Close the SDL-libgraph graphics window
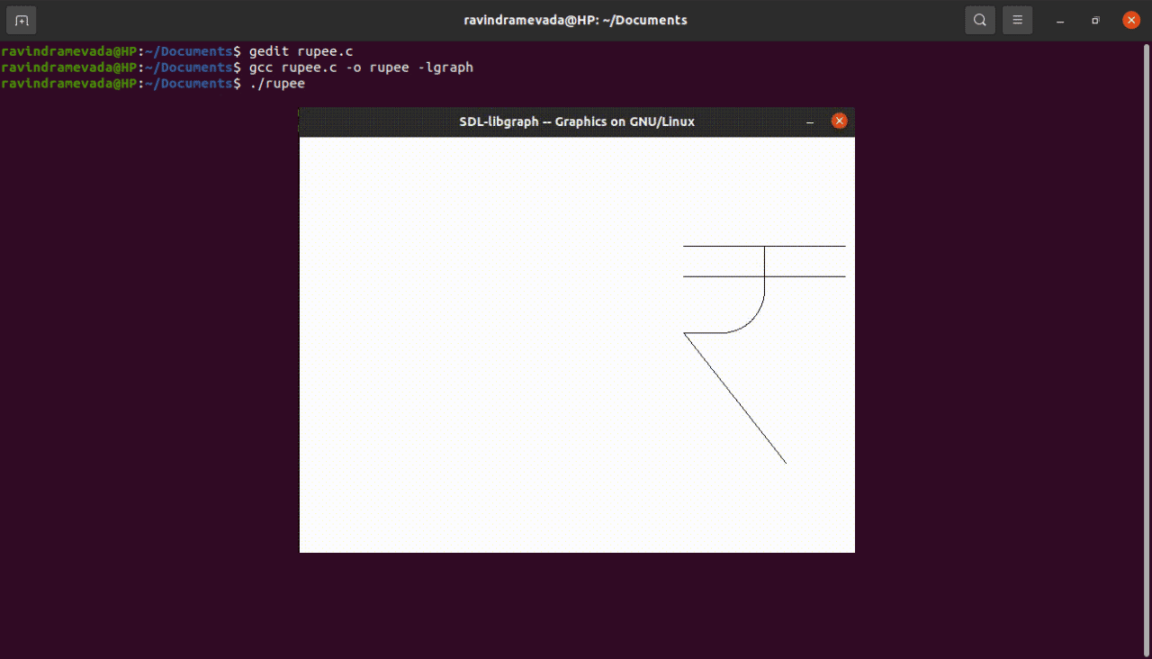This screenshot has width=1152, height=659. coord(839,122)
